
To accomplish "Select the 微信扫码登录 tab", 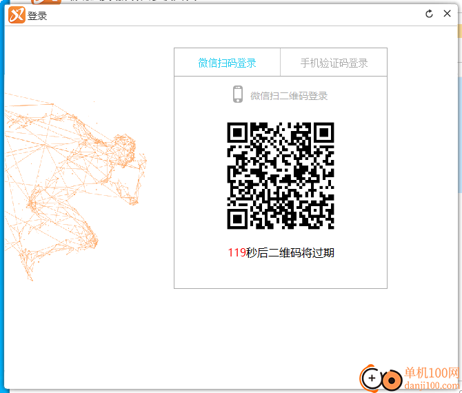I will pos(227,63).
